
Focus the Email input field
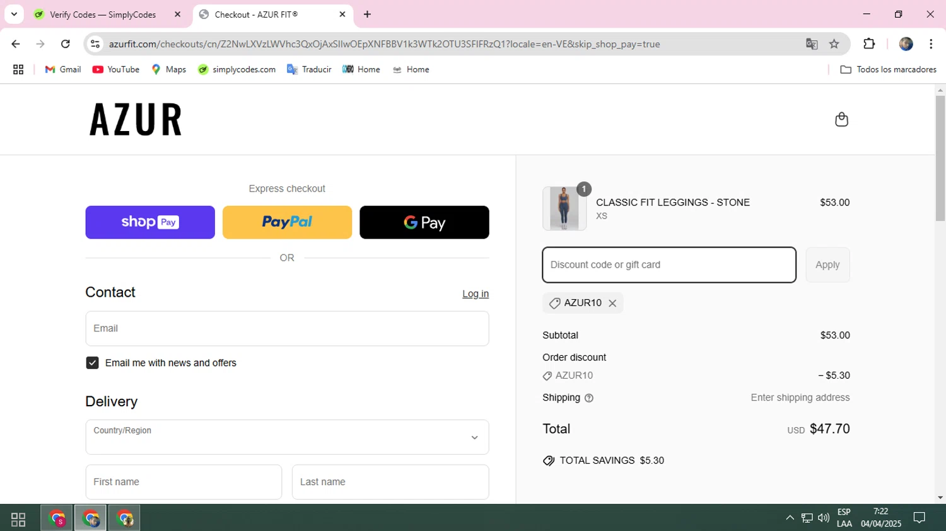[x=287, y=328]
